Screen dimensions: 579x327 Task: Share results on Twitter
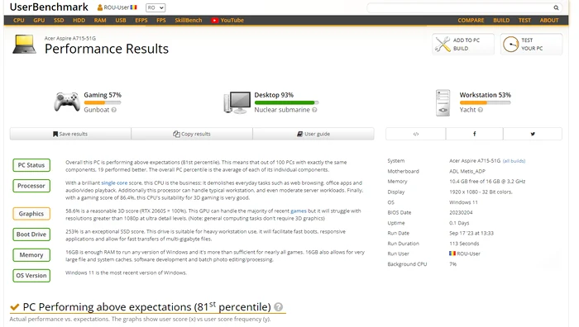point(533,134)
